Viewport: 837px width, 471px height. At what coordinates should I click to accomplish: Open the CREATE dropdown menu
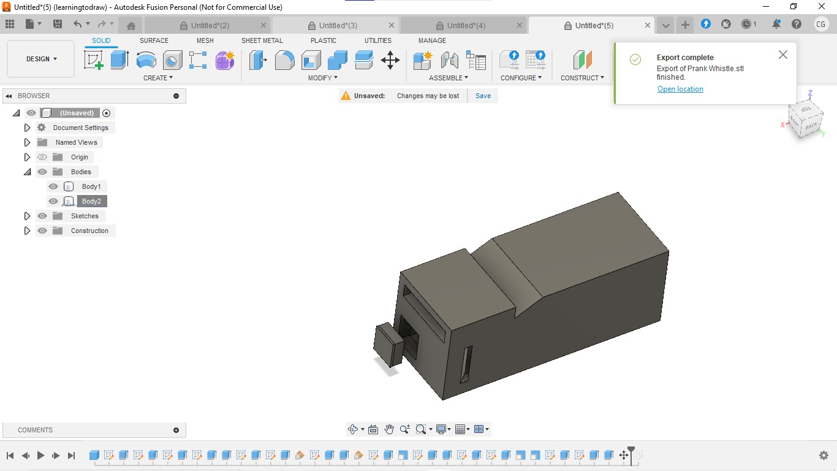click(x=158, y=78)
